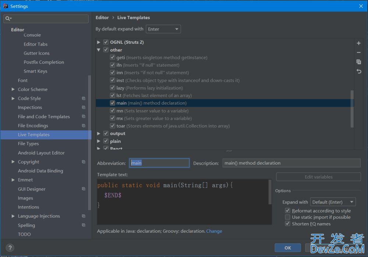This screenshot has height=257, width=368.
Task: Expand the OGNL (Struts 2) template group
Action: click(99, 42)
